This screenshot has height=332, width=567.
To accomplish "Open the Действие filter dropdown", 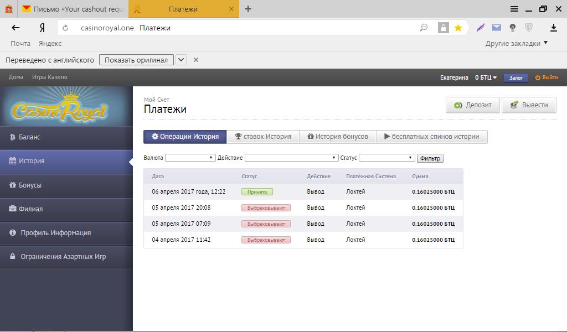I will point(291,158).
